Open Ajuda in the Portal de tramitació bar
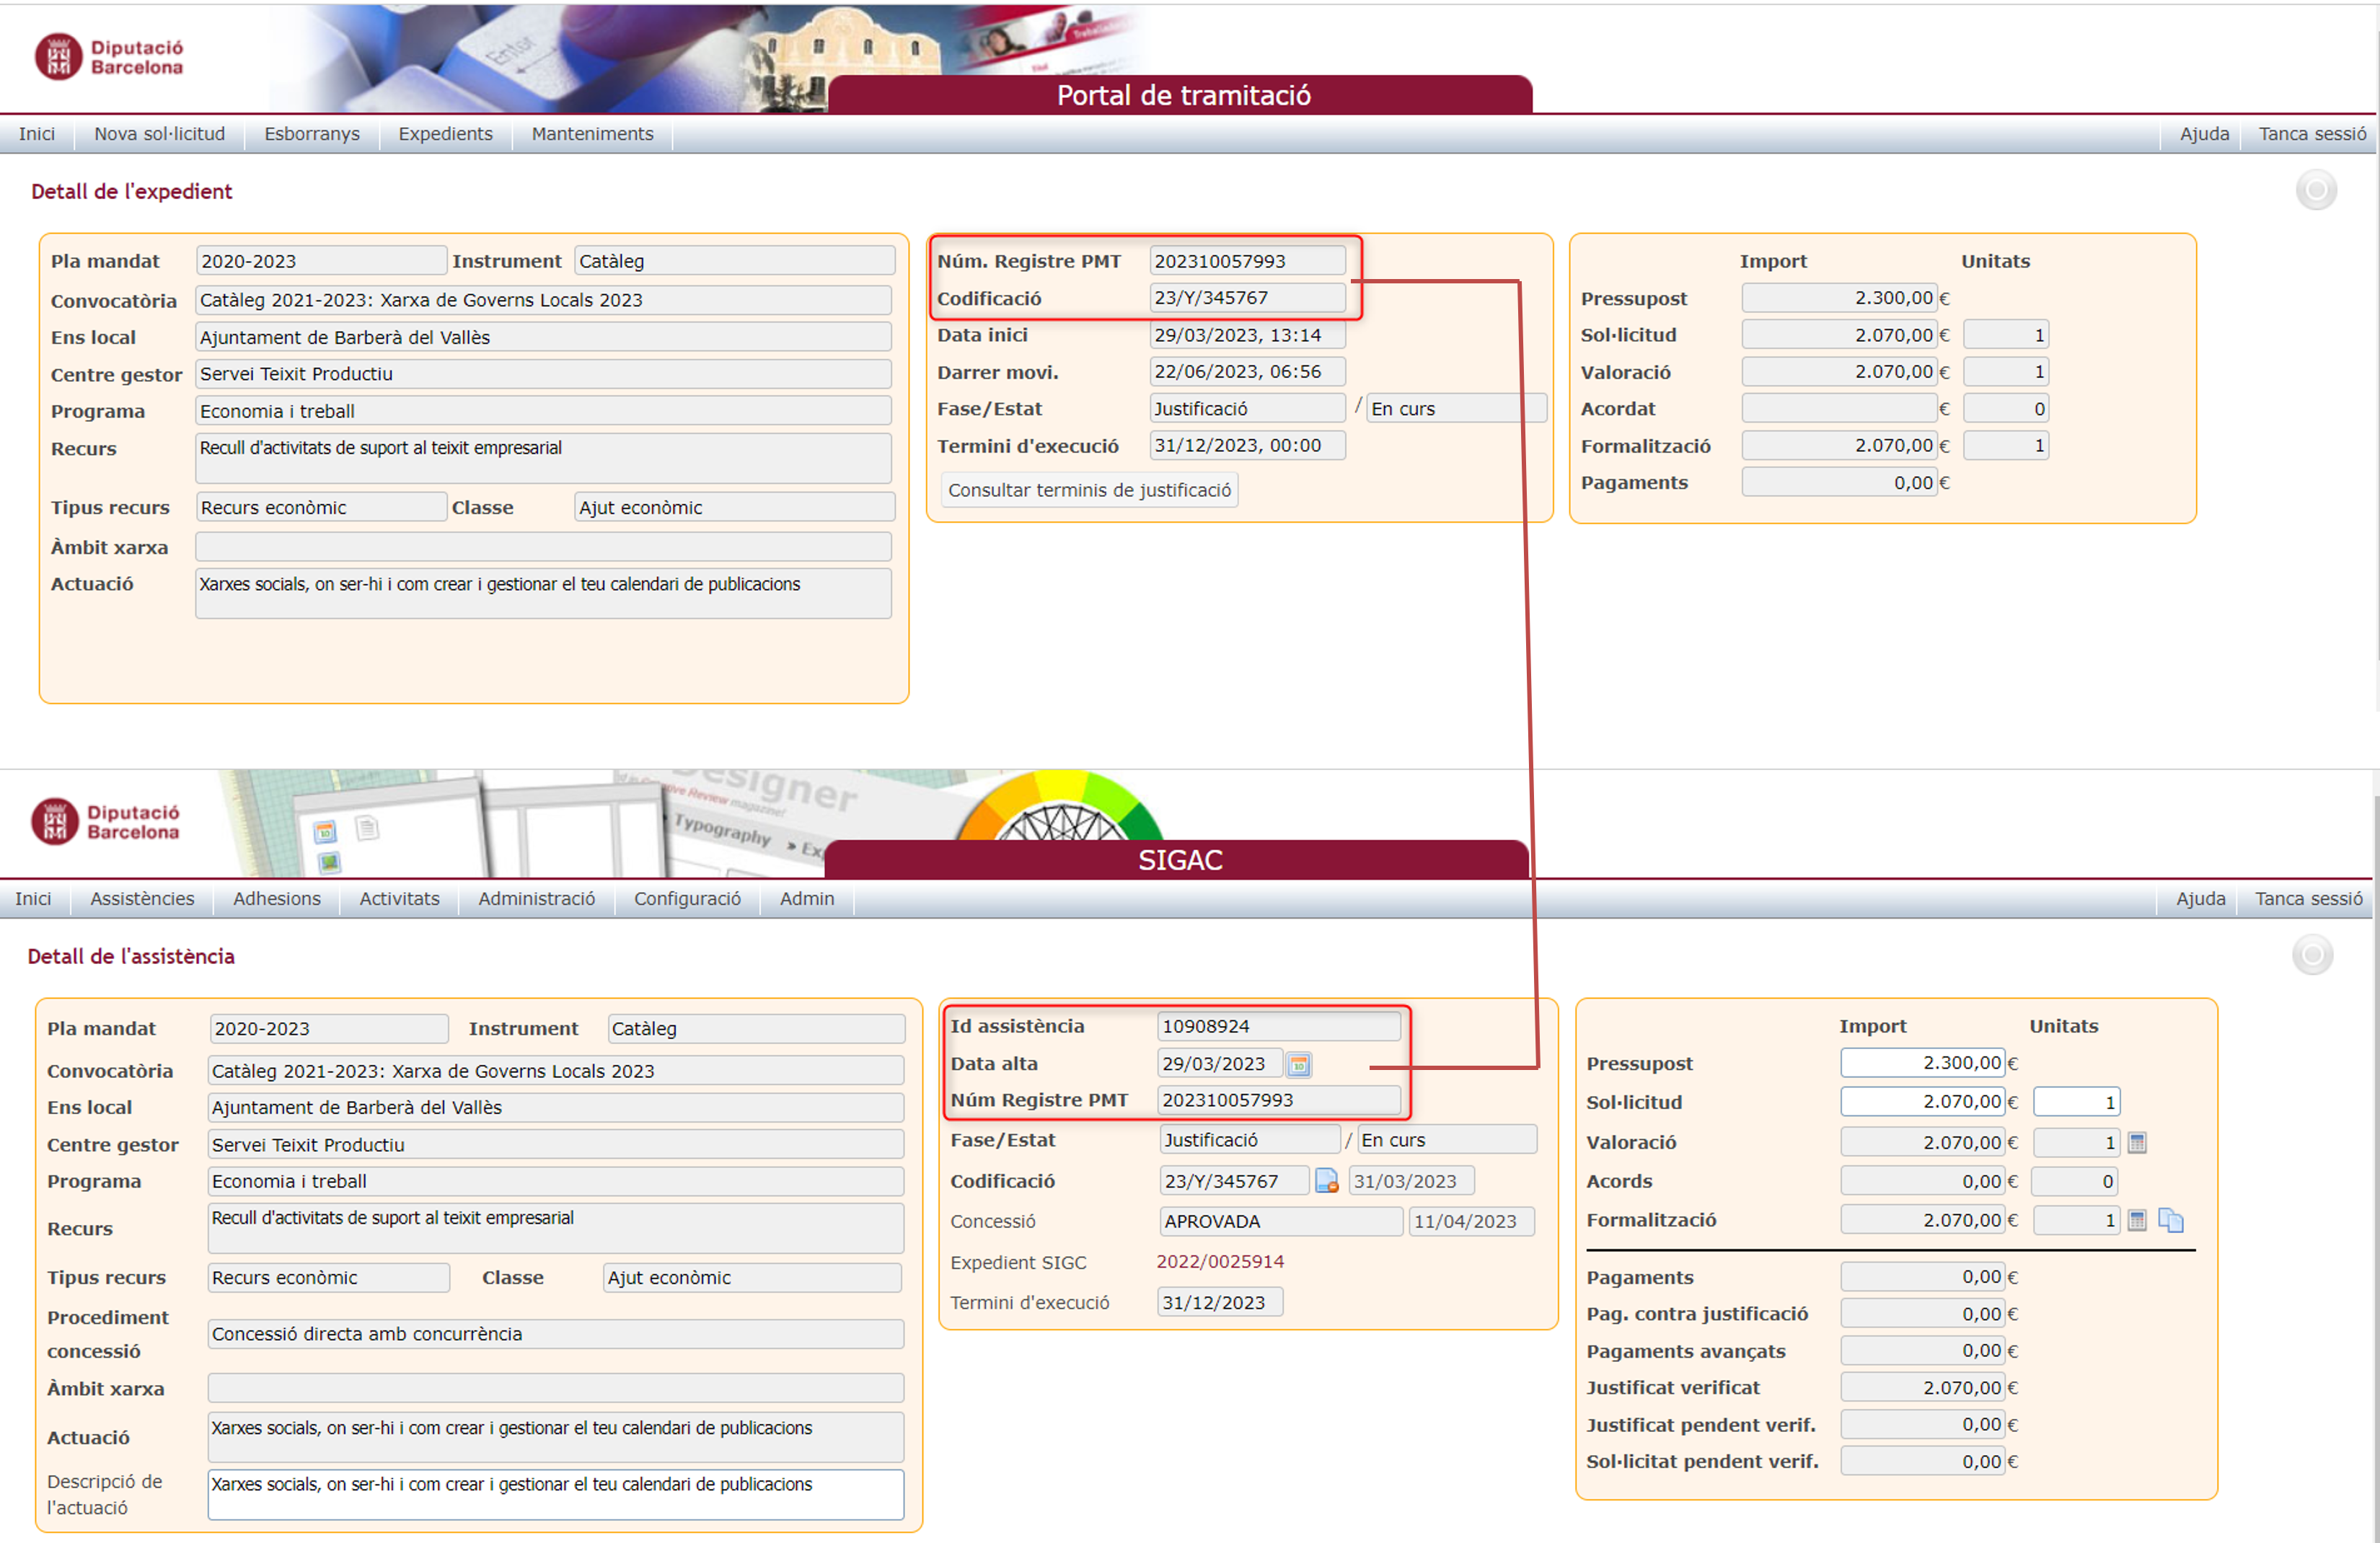The height and width of the screenshot is (1543, 2380). pyautogui.click(x=2204, y=134)
